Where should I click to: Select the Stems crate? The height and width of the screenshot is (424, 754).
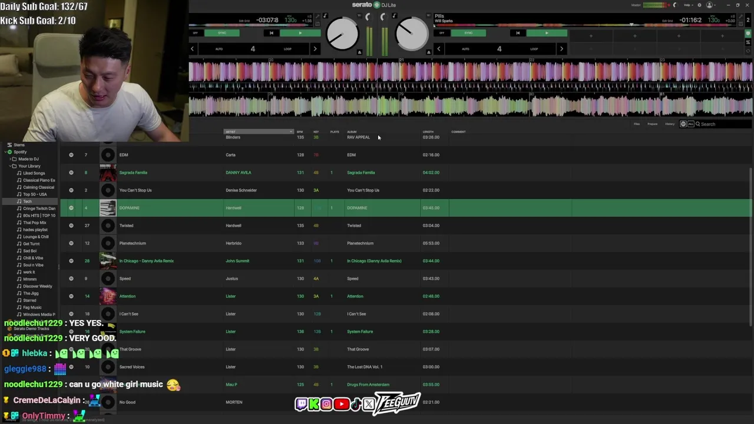19,145
